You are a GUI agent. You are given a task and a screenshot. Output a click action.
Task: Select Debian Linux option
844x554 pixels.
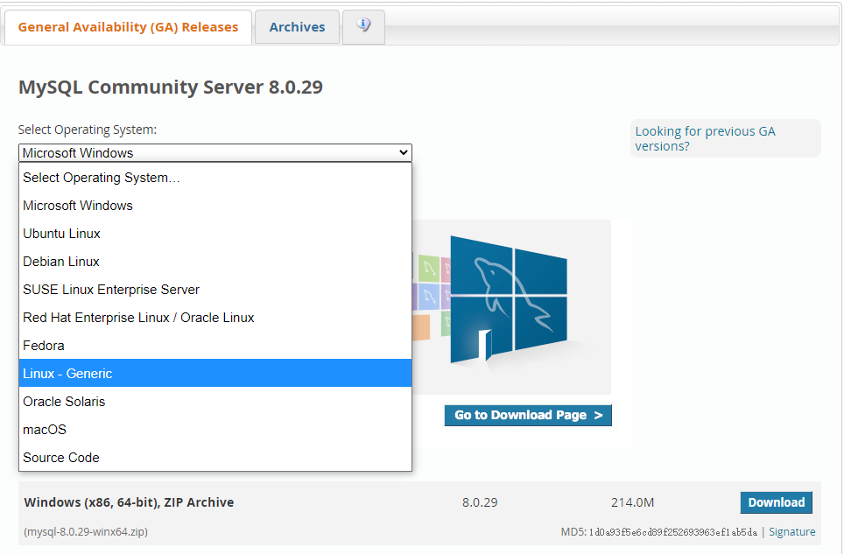(x=215, y=262)
